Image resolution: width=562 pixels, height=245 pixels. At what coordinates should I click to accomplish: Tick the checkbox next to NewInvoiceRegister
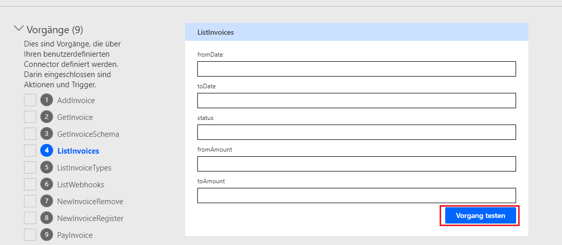(x=30, y=218)
